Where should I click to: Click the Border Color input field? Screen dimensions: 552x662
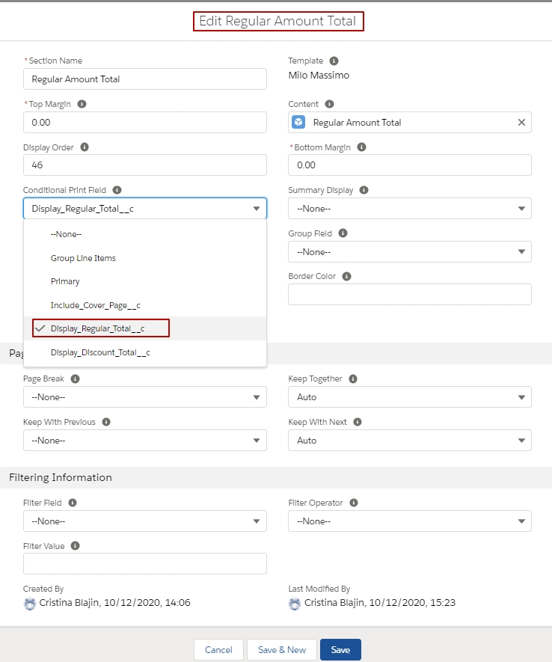click(409, 294)
